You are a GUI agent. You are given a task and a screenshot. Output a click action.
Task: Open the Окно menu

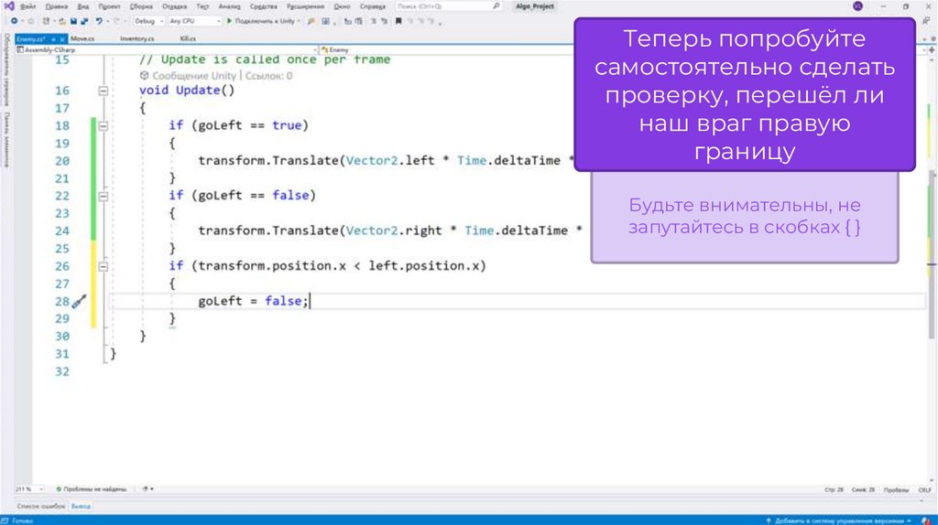click(x=343, y=6)
